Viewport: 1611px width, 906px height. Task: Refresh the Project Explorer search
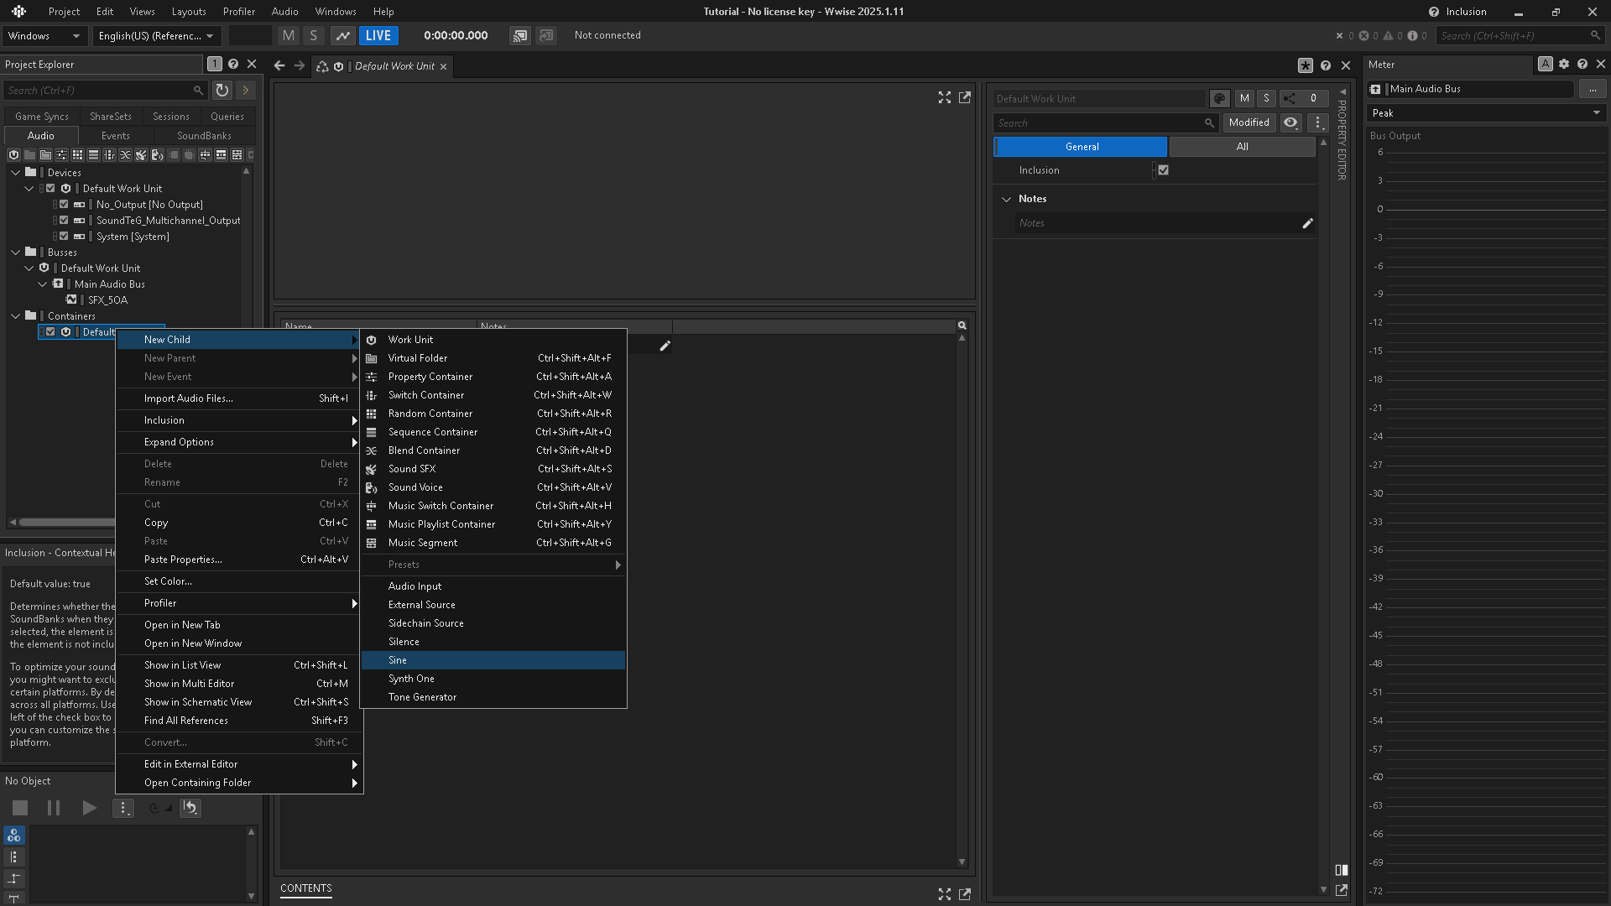222,90
